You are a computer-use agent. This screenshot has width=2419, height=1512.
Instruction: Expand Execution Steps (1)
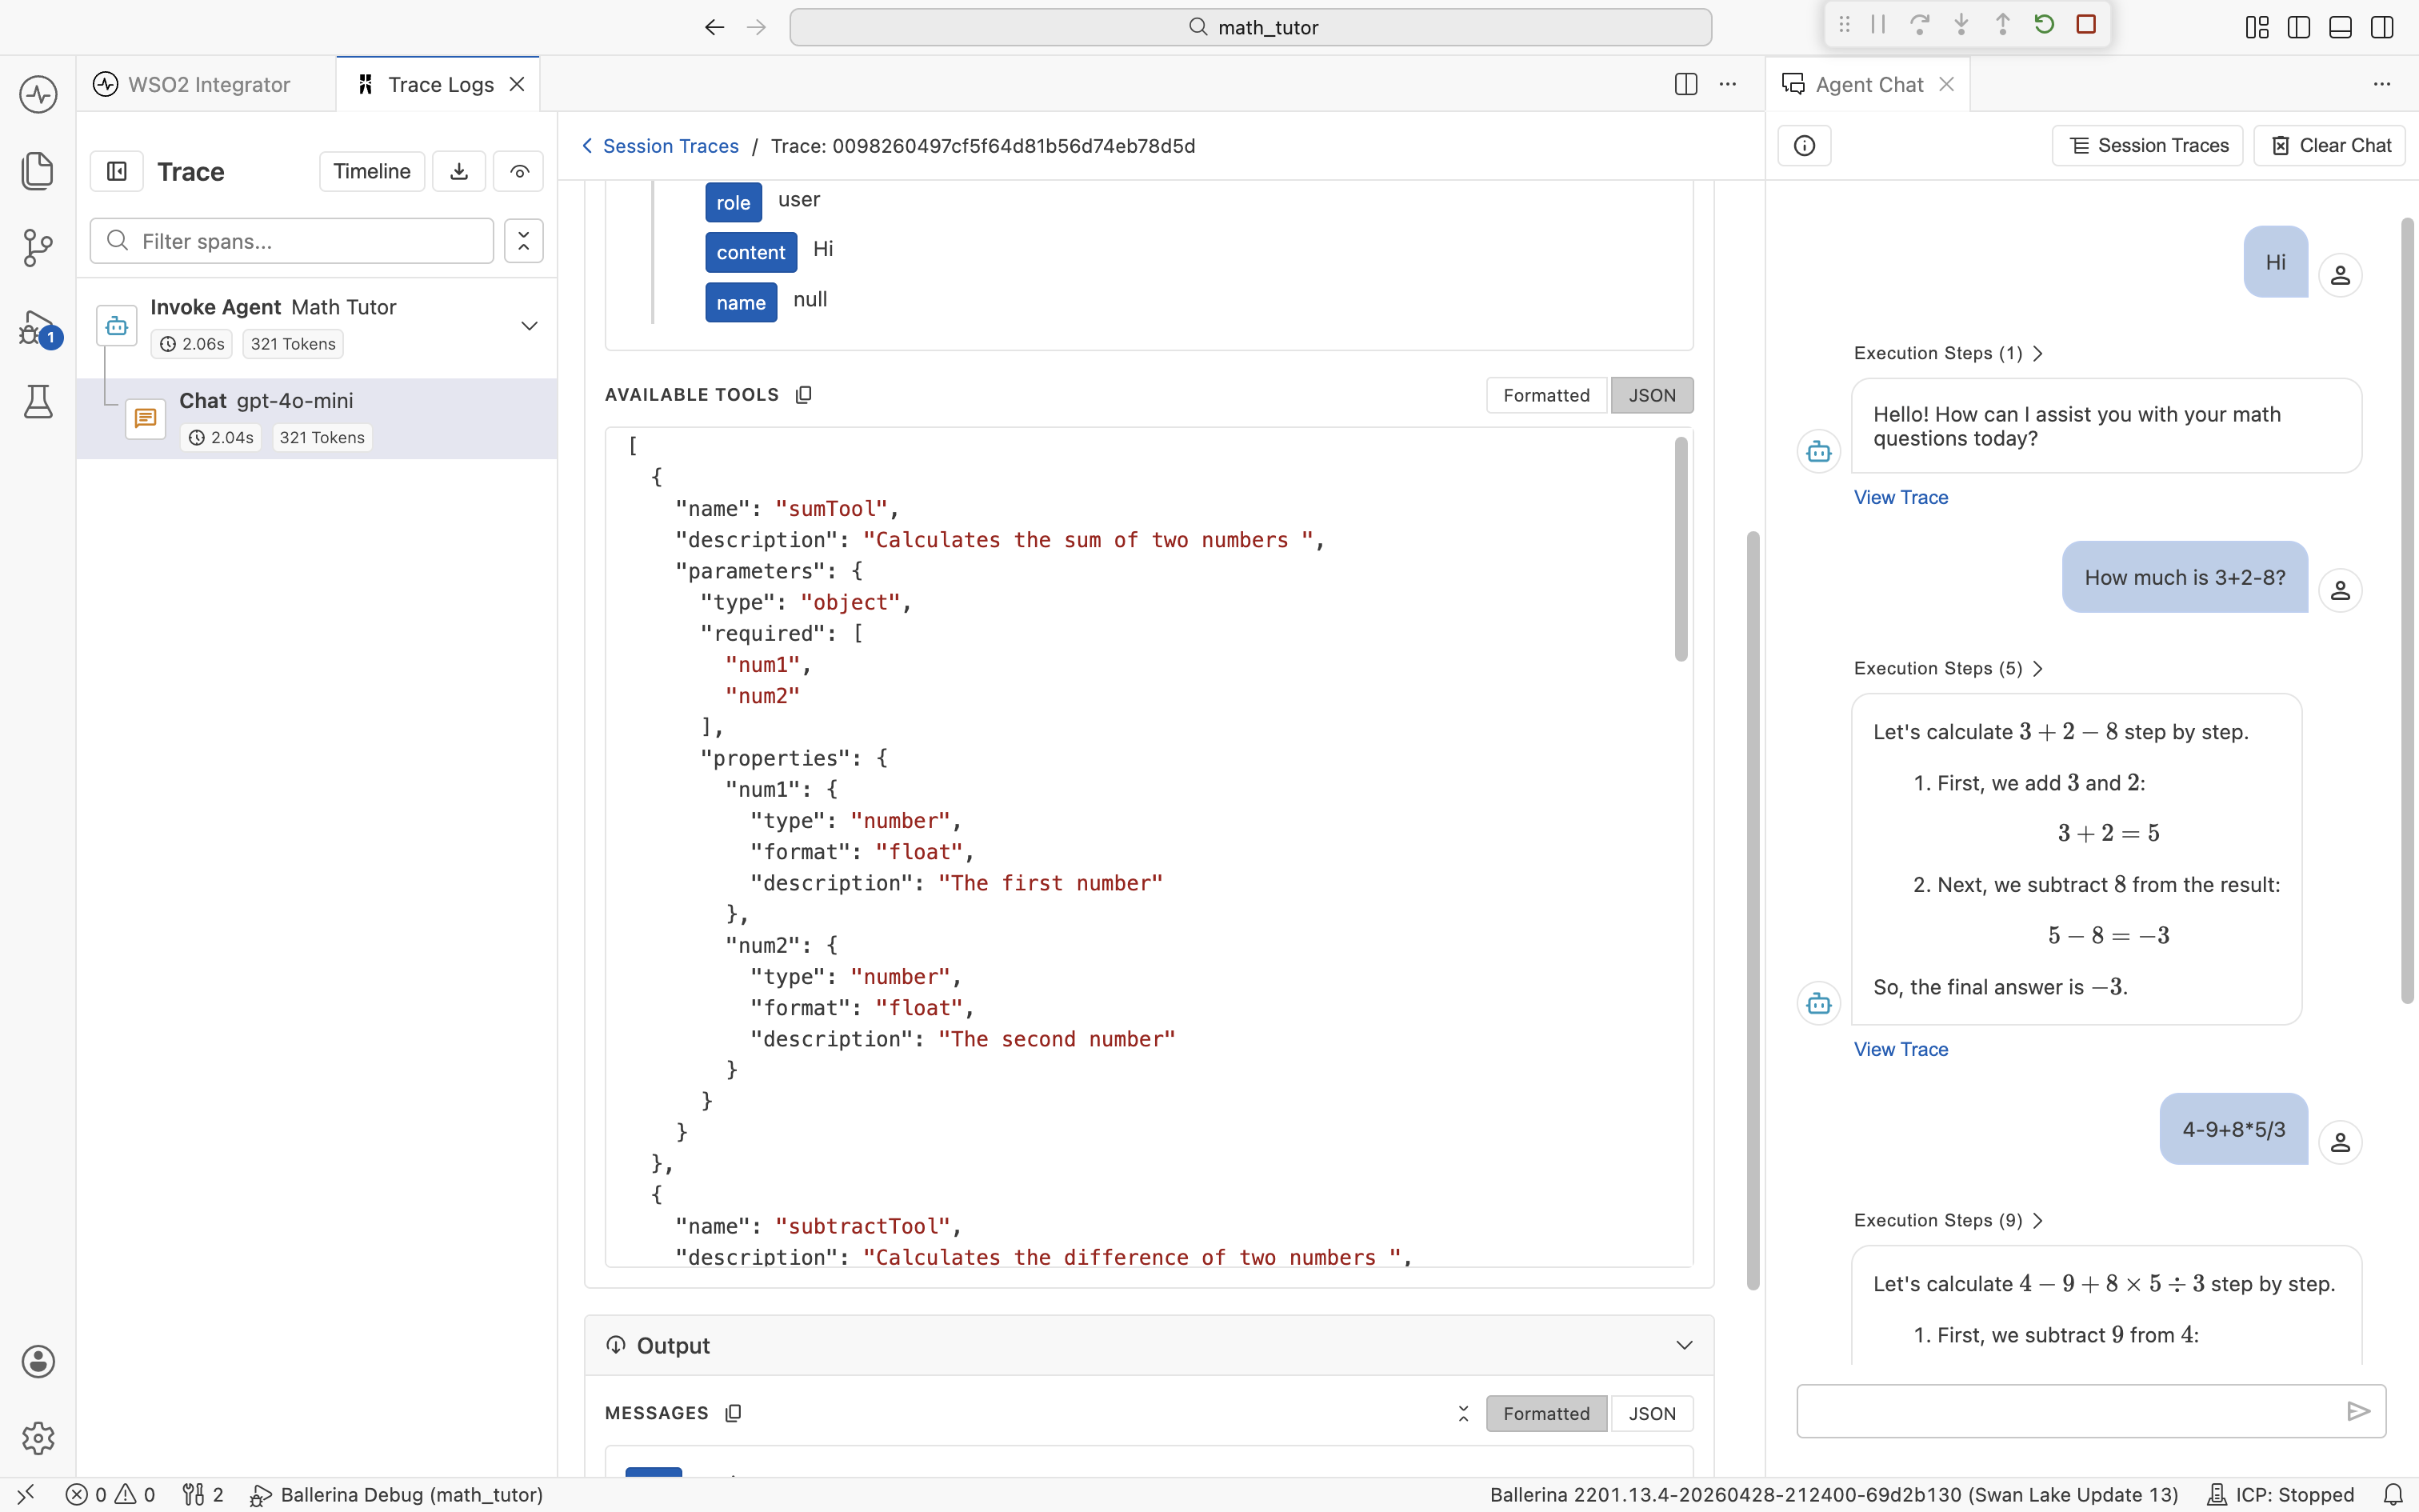click(1948, 353)
